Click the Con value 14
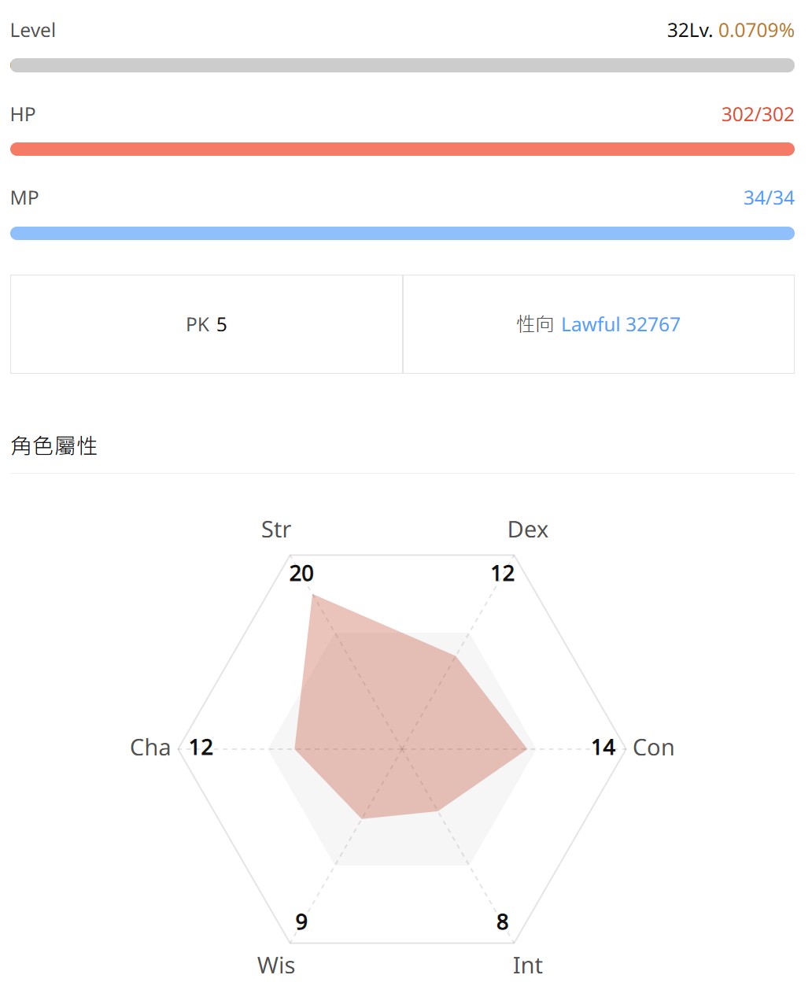This screenshot has height=986, width=812. 603,748
